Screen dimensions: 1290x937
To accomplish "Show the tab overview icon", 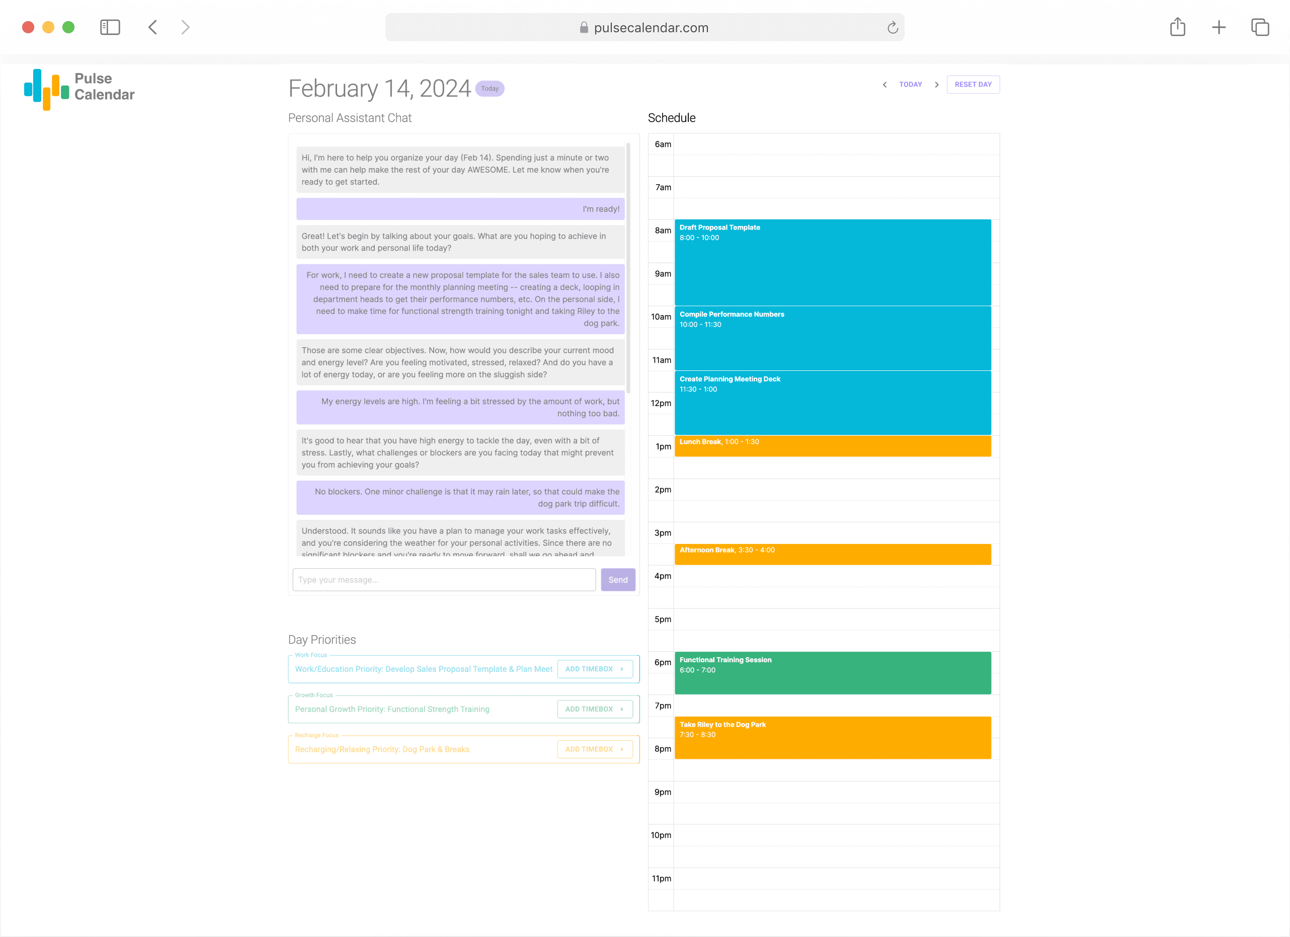I will [1259, 27].
